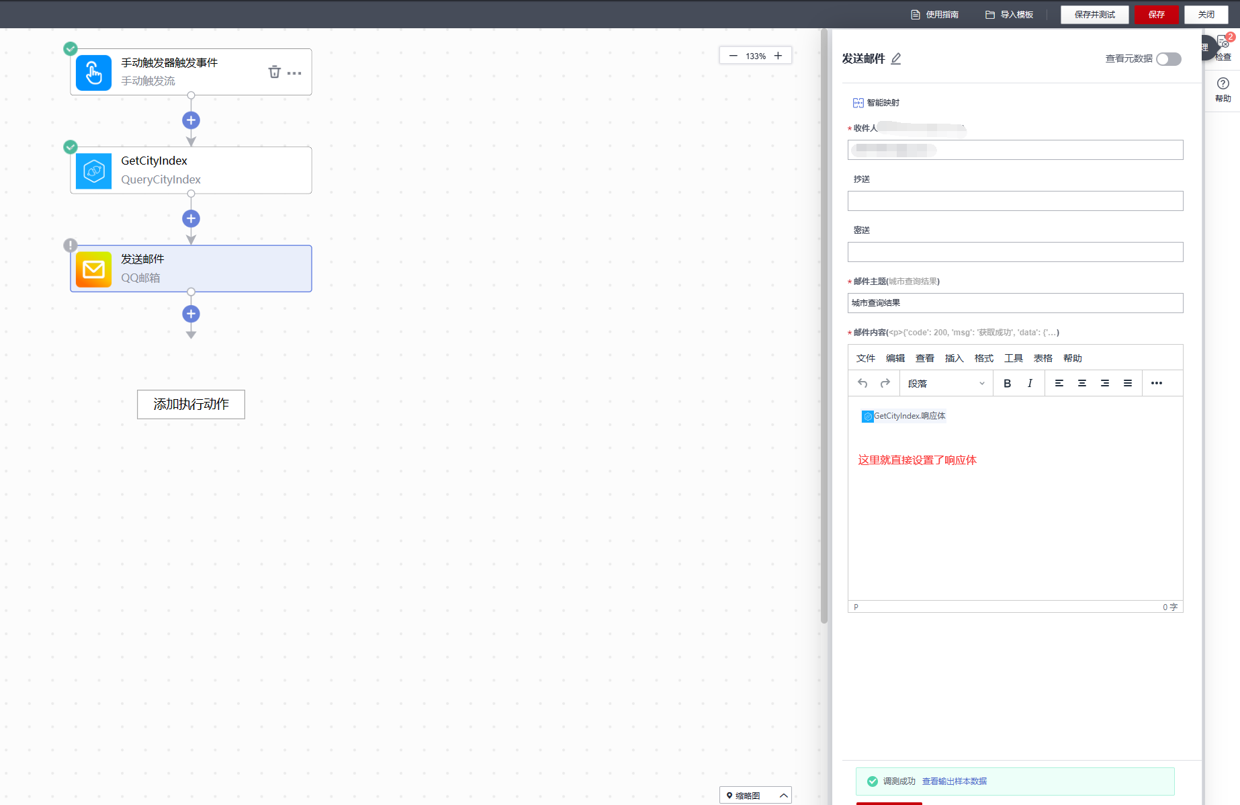Click the GetCityIndex node icon

click(x=93, y=171)
